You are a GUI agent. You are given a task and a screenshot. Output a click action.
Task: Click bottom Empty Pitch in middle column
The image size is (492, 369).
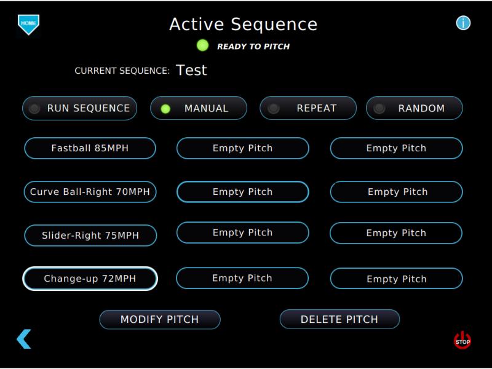242,279
